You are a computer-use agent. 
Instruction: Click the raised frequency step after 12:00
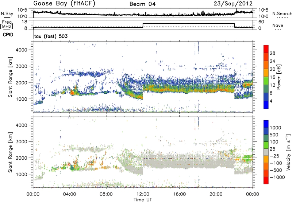pyautogui.click(x=188, y=23)
